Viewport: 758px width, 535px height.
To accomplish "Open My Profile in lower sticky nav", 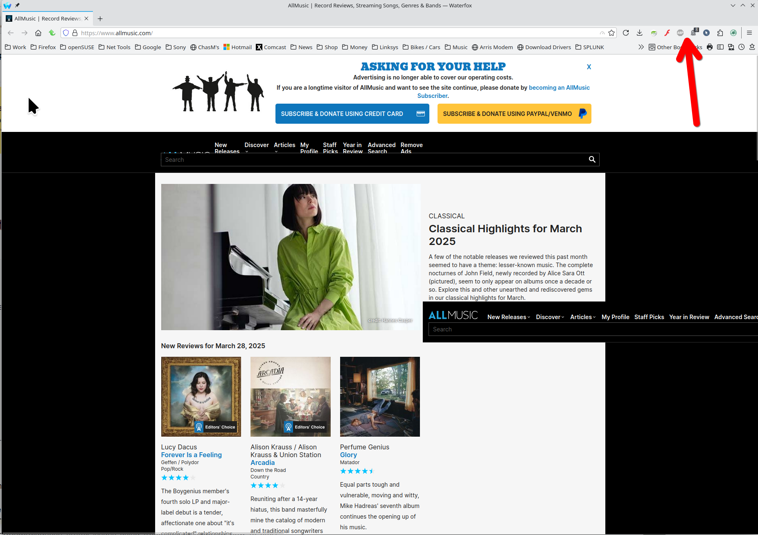I will pos(615,317).
